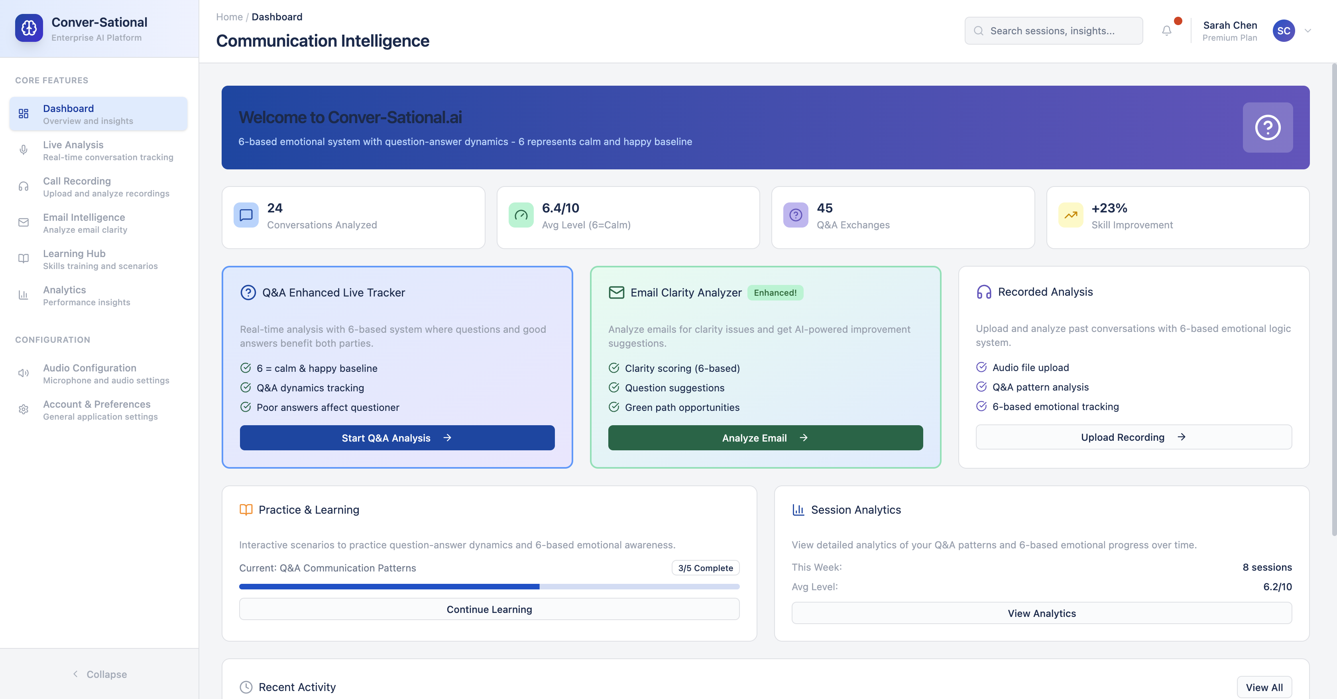Click the Continue Learning button
1337x699 pixels.
[490, 609]
